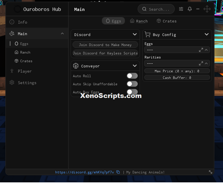This screenshot has height=191, width=223.
Task: Click Join Discord for Keyless Scripts
Action: (105, 53)
